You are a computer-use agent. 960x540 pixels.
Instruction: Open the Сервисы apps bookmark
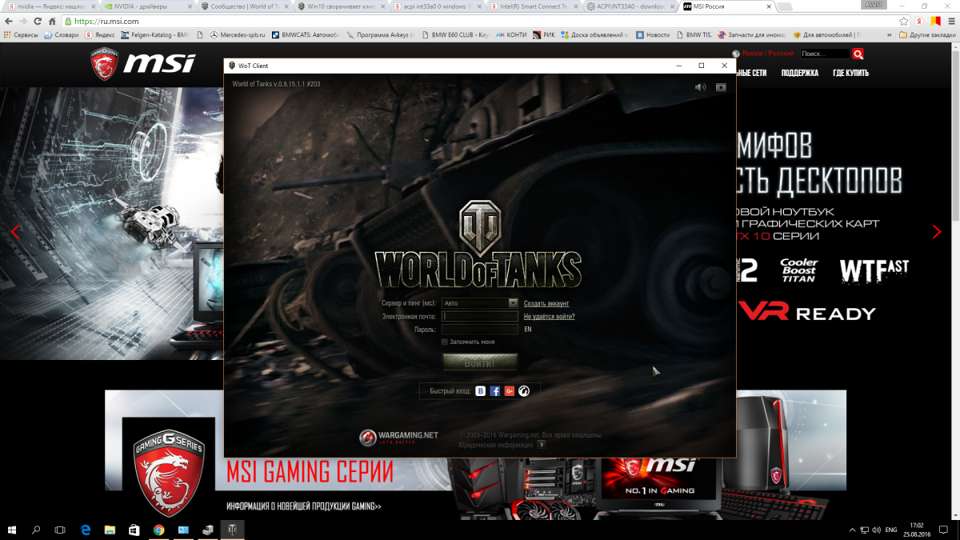(x=21, y=35)
